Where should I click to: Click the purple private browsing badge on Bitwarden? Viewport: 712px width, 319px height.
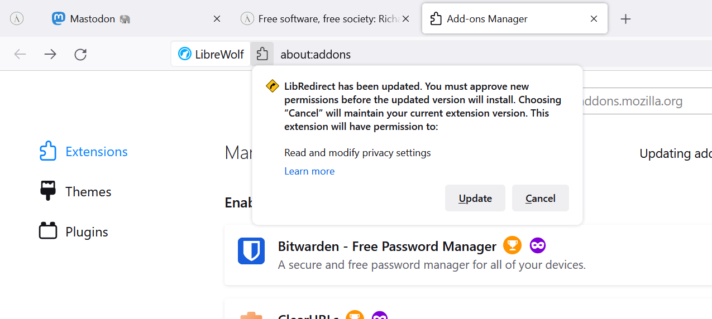tap(538, 245)
